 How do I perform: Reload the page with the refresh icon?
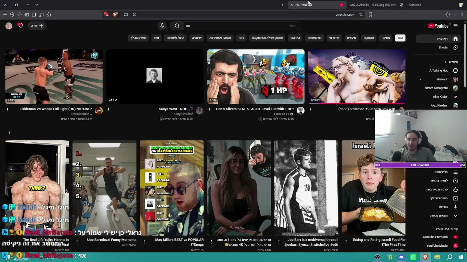(447, 15)
